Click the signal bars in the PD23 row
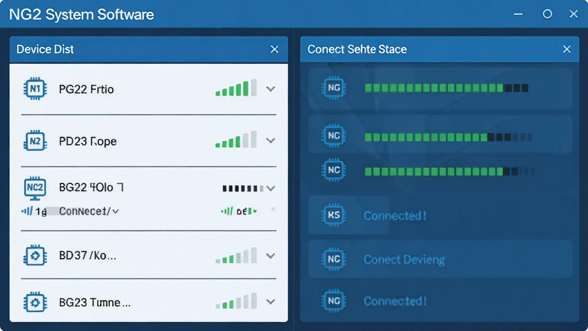This screenshot has height=331, width=588. tap(236, 140)
